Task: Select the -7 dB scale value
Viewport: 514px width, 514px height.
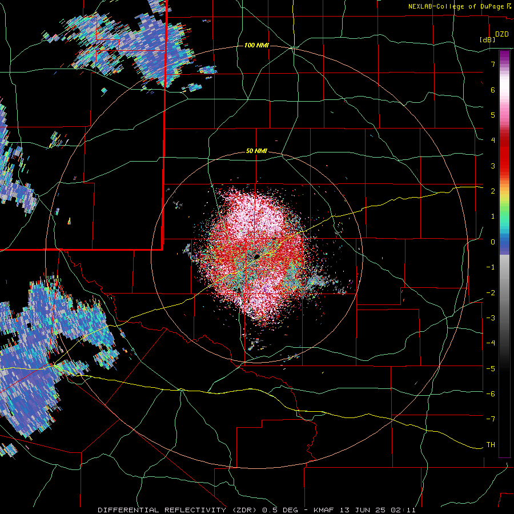Action: (491, 419)
